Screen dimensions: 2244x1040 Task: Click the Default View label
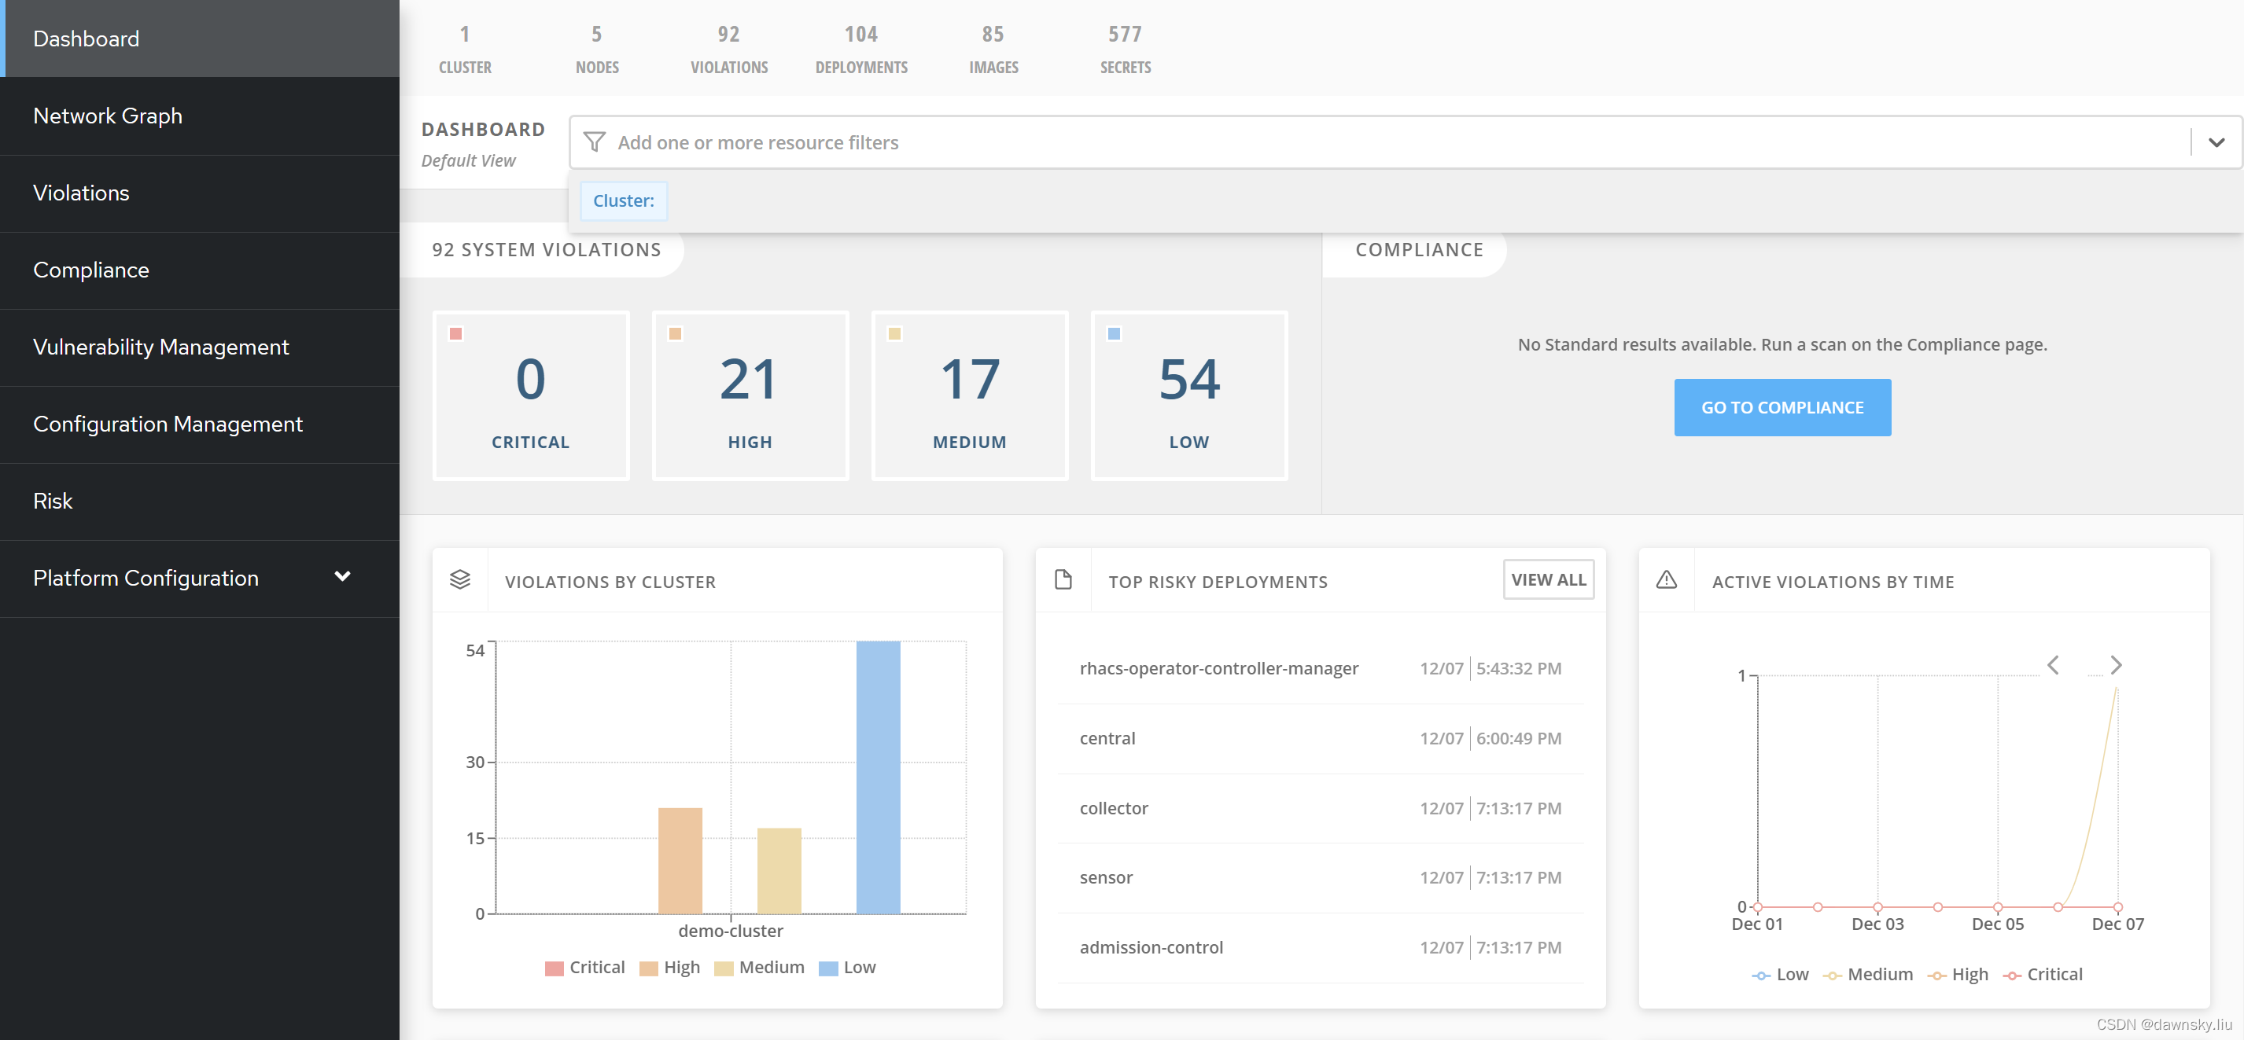click(x=468, y=160)
